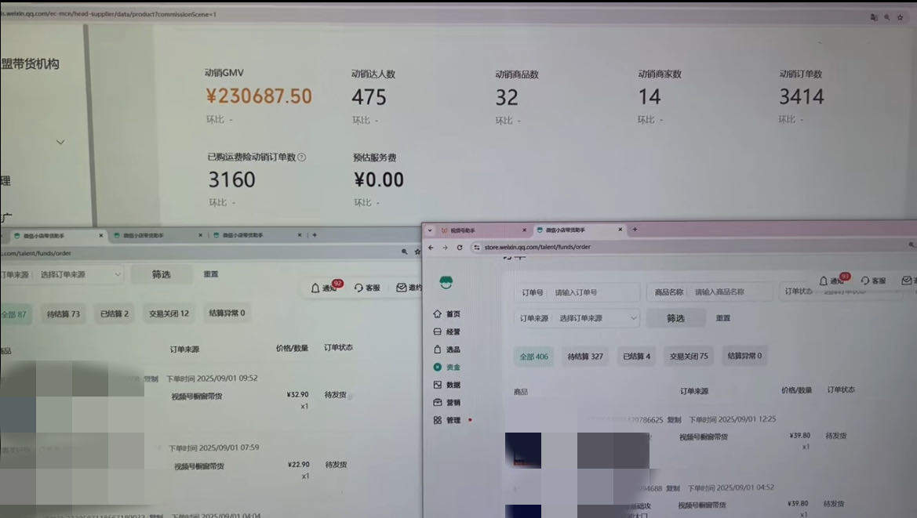917x518 pixels.
Task: Select 交易关闭 75 filter tab
Action: [x=688, y=356]
